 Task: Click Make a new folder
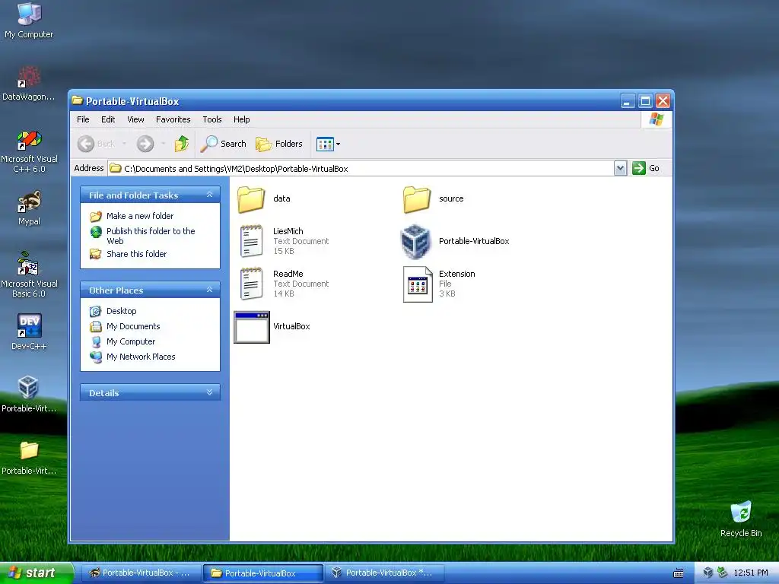point(140,216)
